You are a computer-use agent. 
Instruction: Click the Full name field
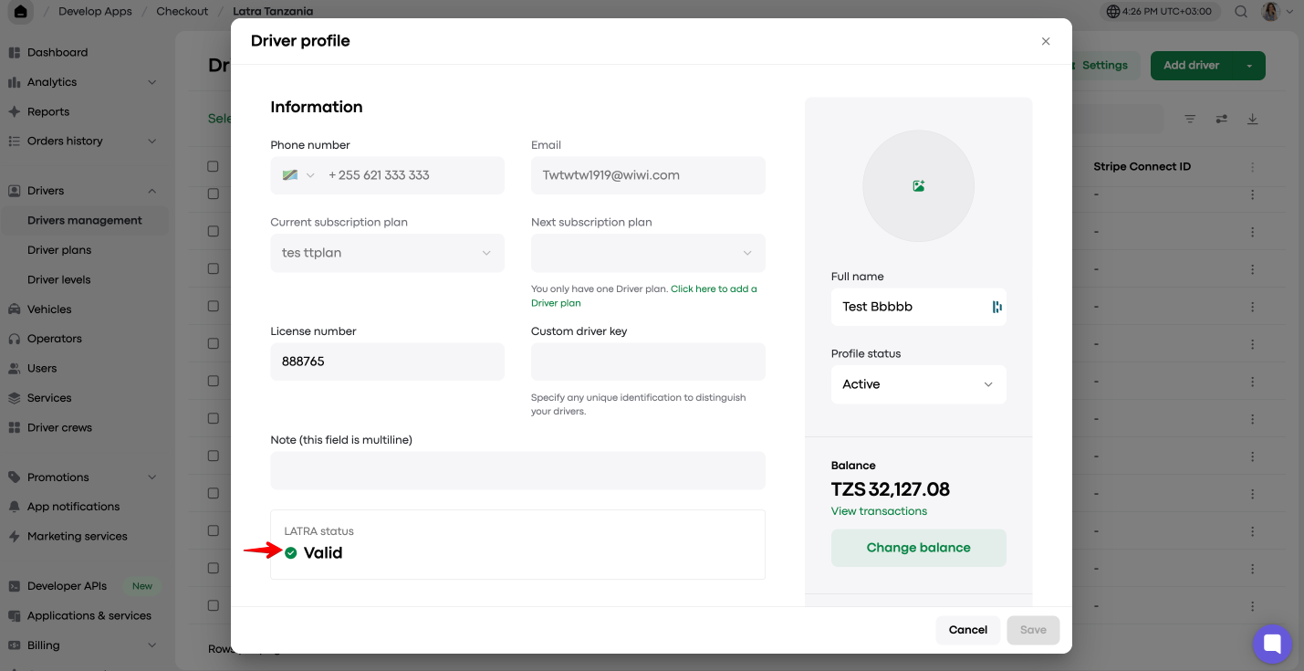919,307
